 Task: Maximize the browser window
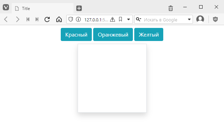click(x=201, y=7)
